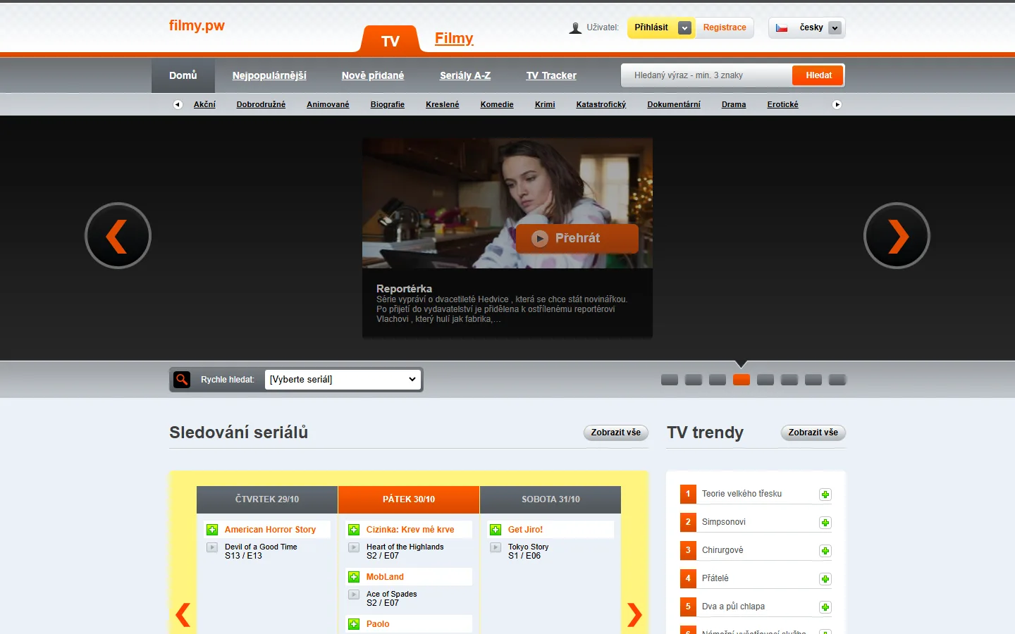The height and width of the screenshot is (634, 1015).
Task: Open the Domů menu item
Action: (183, 75)
